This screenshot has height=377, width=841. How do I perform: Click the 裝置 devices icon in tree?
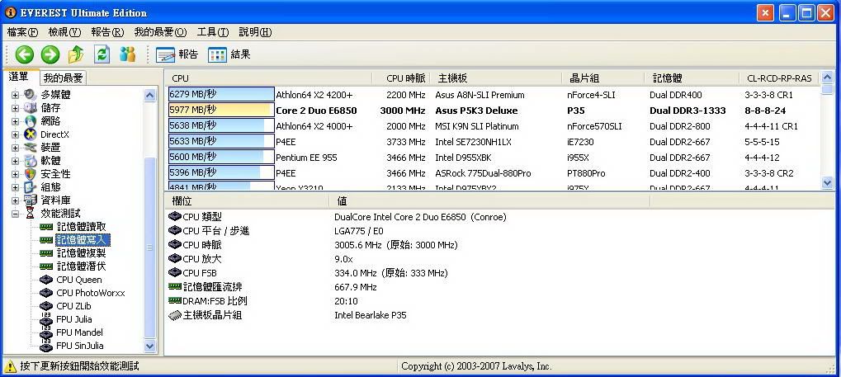tap(31, 148)
